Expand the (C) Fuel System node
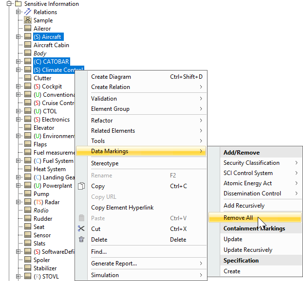The width and height of the screenshot is (303, 281). [18, 160]
